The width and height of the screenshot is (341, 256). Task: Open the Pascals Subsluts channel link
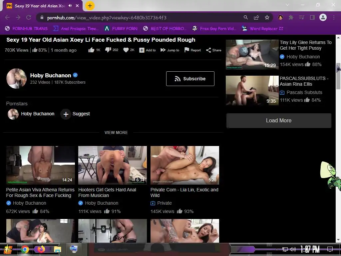(304, 93)
